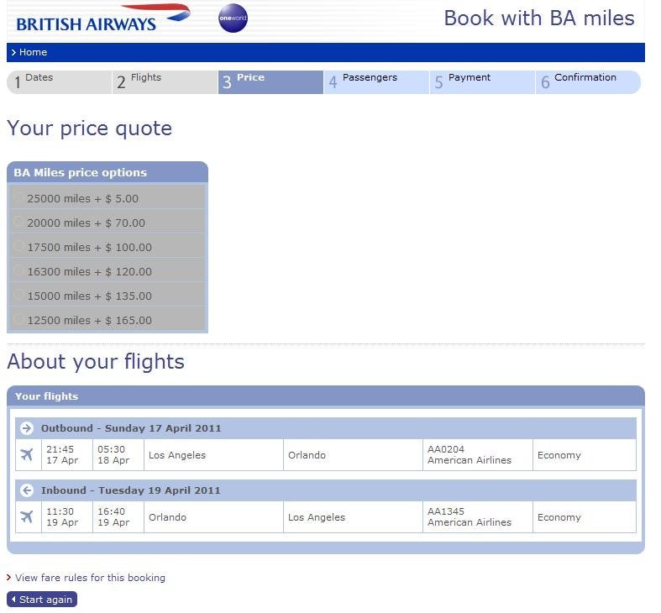Go back to step 1 Dates

pos(60,82)
